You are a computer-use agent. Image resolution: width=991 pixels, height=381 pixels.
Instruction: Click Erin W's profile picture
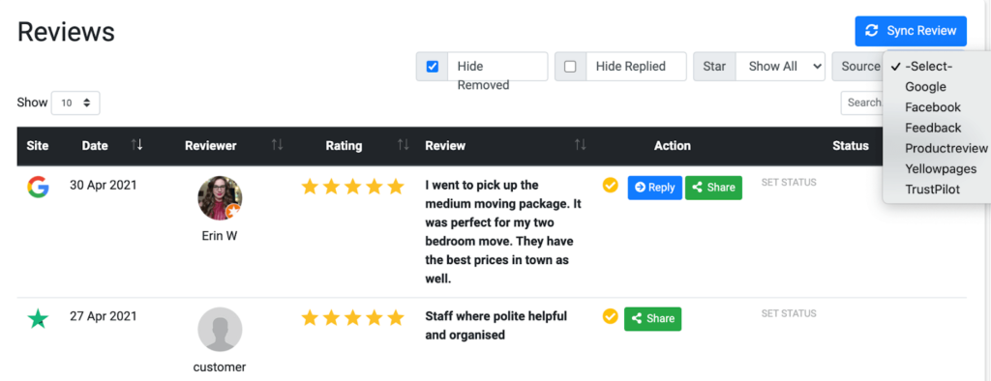(x=220, y=198)
